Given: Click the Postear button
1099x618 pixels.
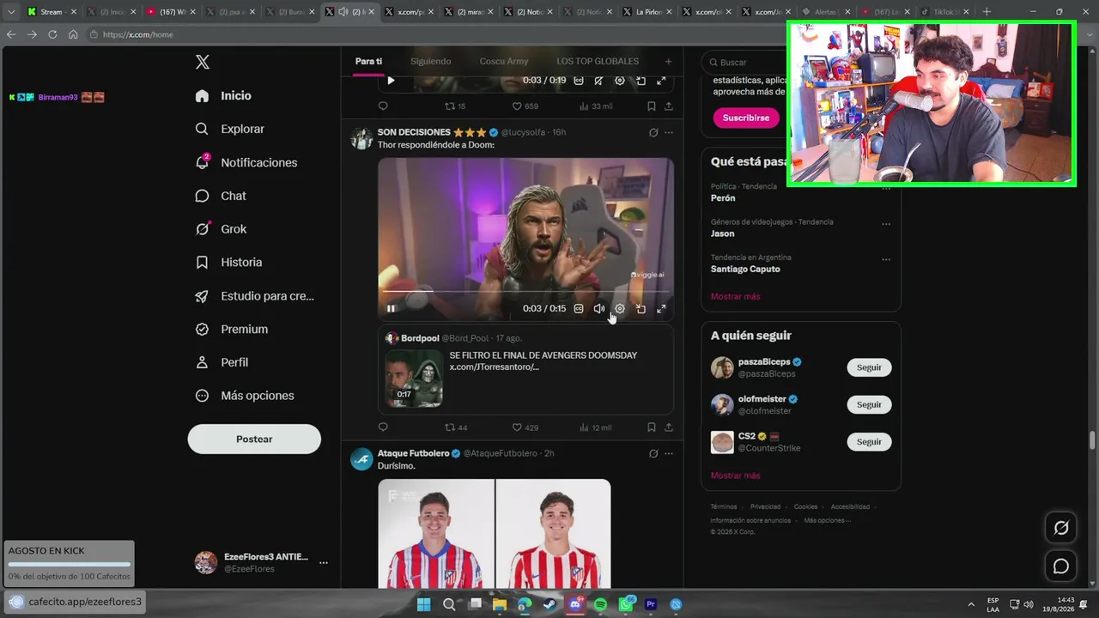Looking at the screenshot, I should pyautogui.click(x=254, y=439).
